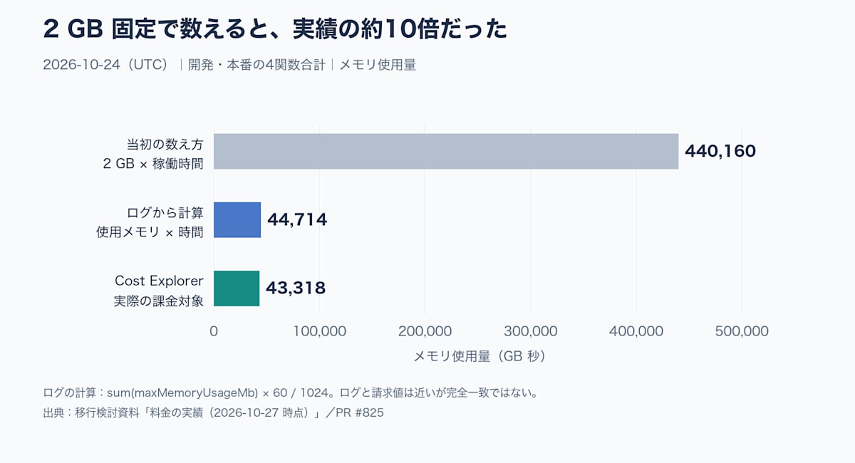Click the x-axis tick label 300,000
This screenshot has width=855, height=463.
pyautogui.click(x=531, y=331)
